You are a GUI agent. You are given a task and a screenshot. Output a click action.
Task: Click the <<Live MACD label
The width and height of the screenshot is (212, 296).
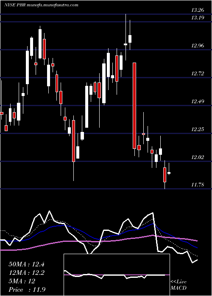coord(179,285)
